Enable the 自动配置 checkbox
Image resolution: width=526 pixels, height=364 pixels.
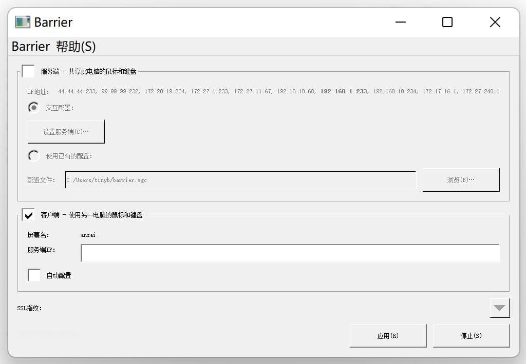34,275
